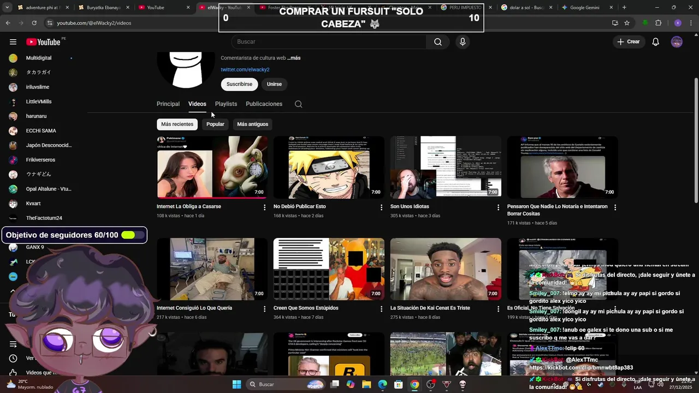
Task: Open options menu for No Debió Publicar Esto
Action: [x=382, y=207]
